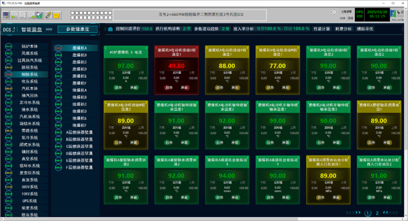Click the 过程报警 button
Screen dimensions: 408x221
pos(346,12)
